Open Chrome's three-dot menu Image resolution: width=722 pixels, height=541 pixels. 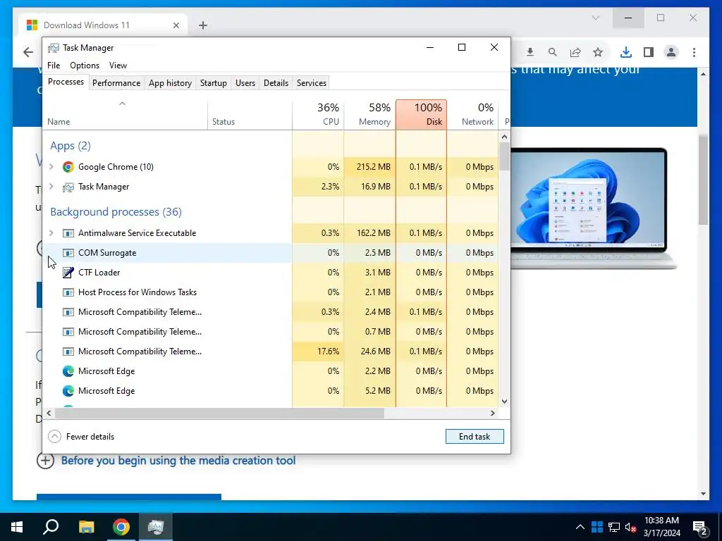pyautogui.click(x=694, y=52)
